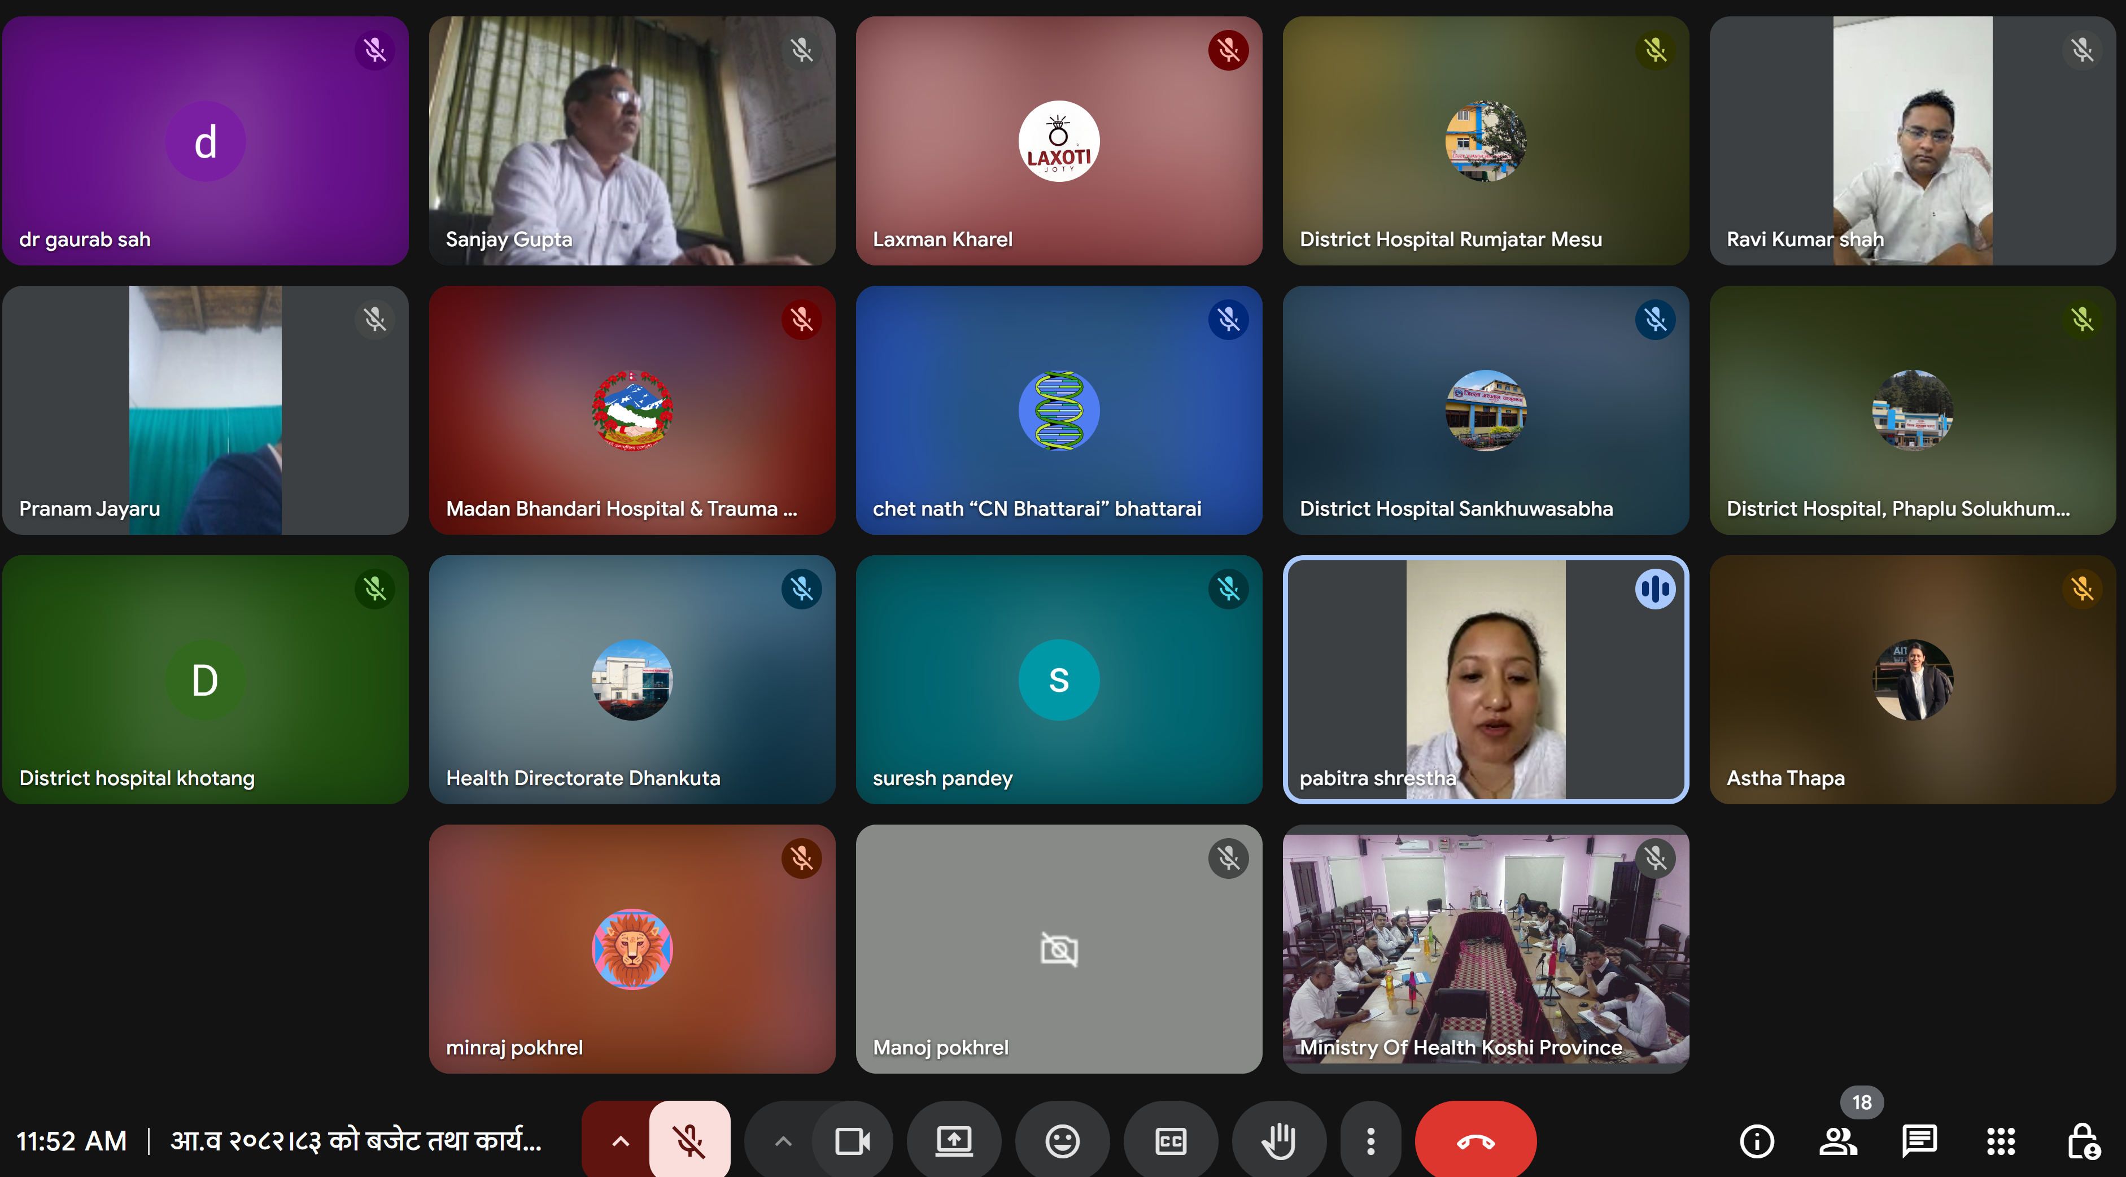Turn on the camera
Screen dimensions: 2126x1177
(x=852, y=1141)
